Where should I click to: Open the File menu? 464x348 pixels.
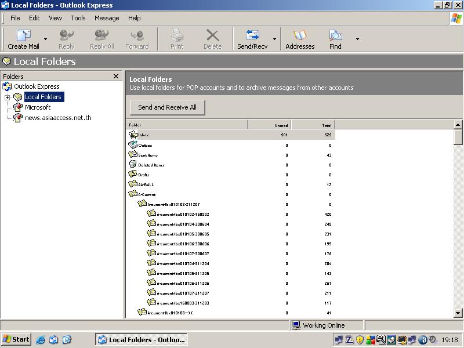click(15, 18)
